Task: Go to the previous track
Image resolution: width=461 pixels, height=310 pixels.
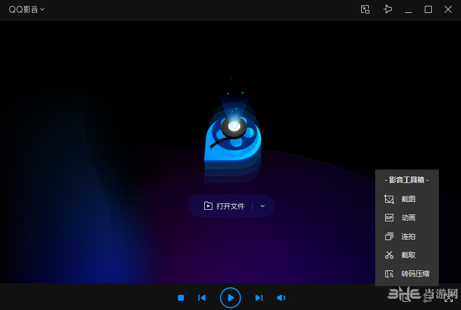Action: click(202, 298)
